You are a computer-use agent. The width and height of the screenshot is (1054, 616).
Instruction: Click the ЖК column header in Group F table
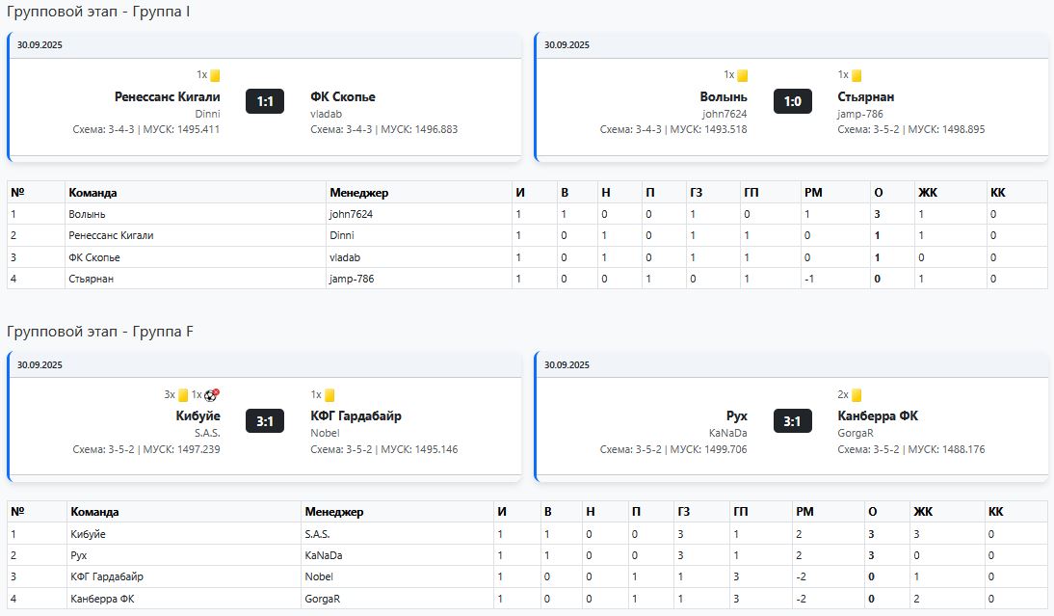coord(923,512)
